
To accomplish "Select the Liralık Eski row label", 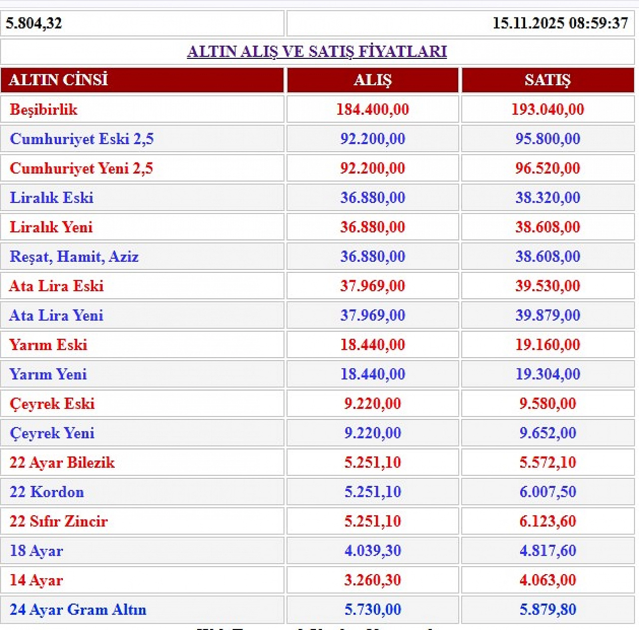I will 51,198.
